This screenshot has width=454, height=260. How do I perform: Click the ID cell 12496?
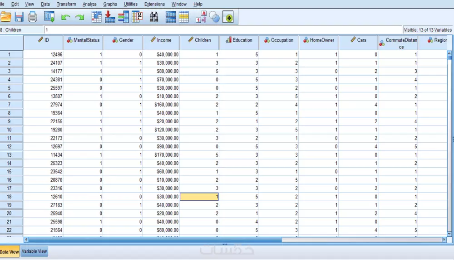pos(44,54)
